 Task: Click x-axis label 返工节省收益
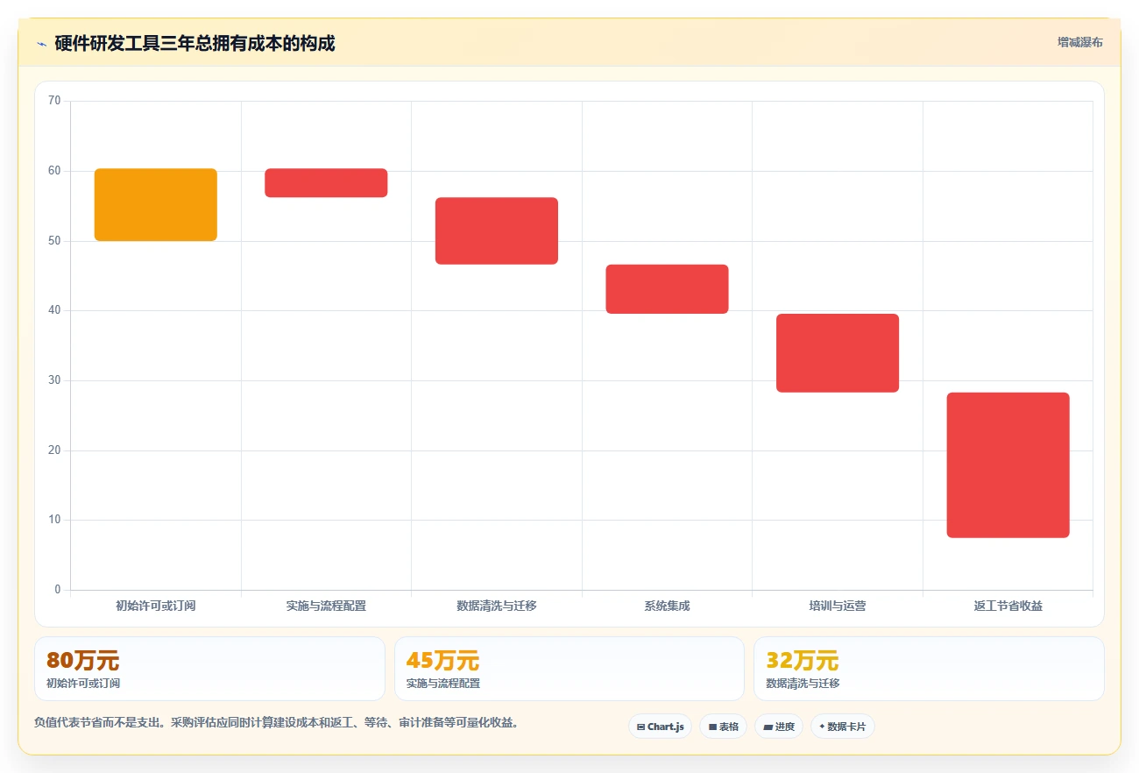click(1008, 606)
